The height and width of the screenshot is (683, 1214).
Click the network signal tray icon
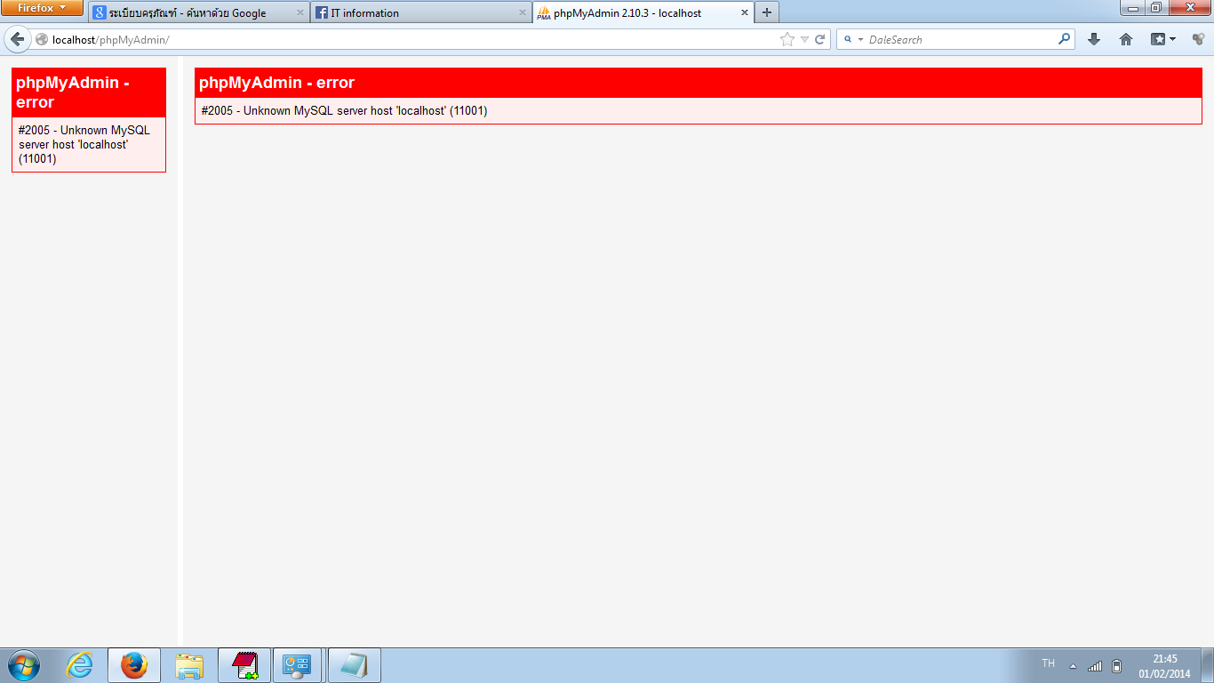click(x=1095, y=666)
